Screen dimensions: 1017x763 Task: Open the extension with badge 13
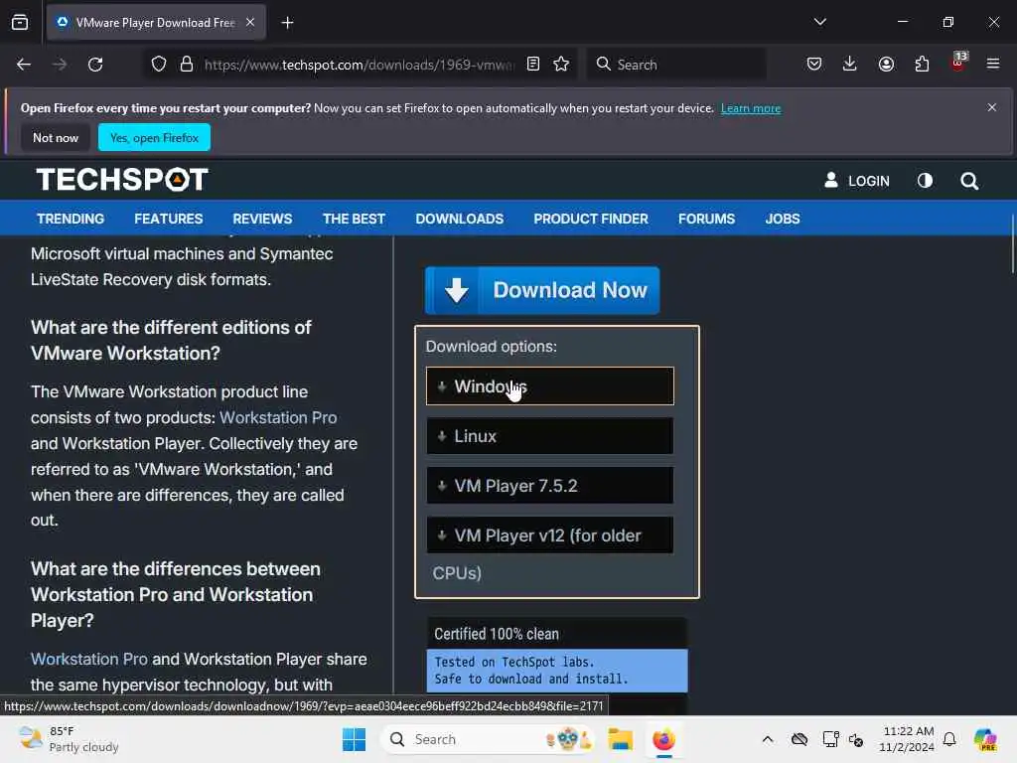tap(958, 63)
